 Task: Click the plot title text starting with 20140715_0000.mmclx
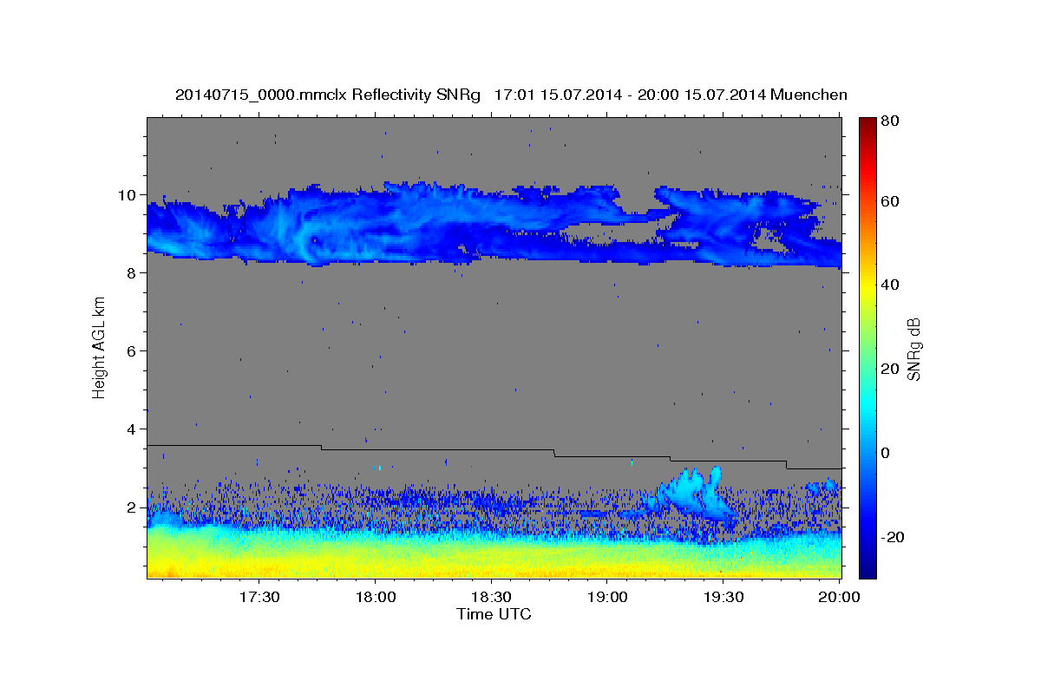click(x=511, y=95)
